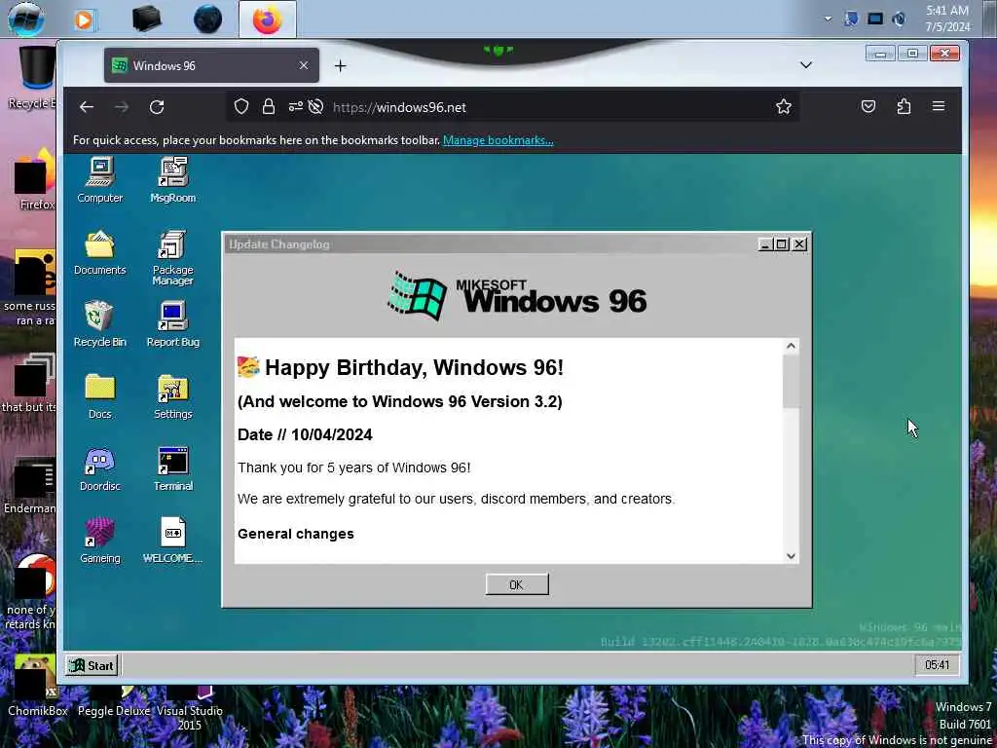Click the changelog vertical scrollbar thumb

[791, 381]
